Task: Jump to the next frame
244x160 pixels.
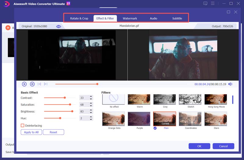Action: point(45,84)
